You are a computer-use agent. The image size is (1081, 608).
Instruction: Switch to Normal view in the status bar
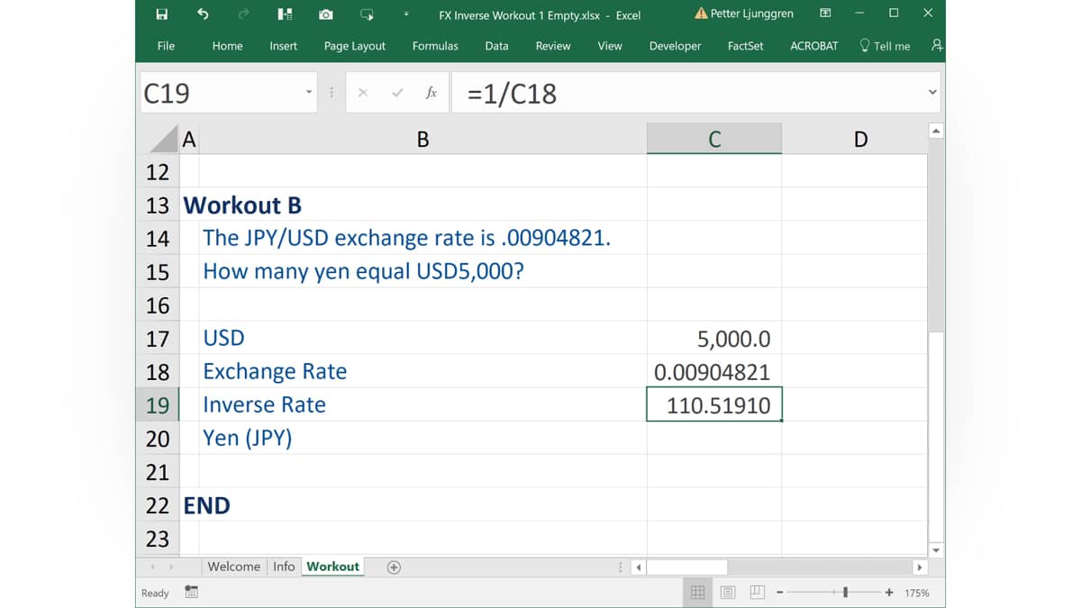(697, 592)
